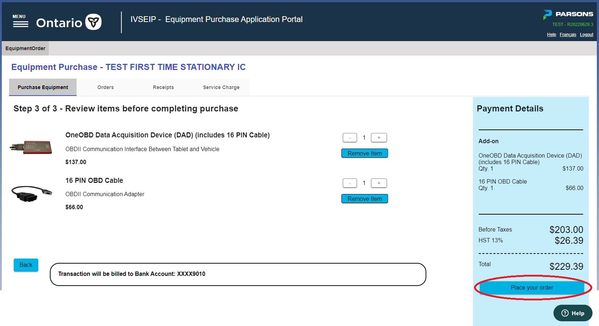Viewport: 599px width, 326px height.
Task: Open the floating Help bubble
Action: (x=573, y=313)
